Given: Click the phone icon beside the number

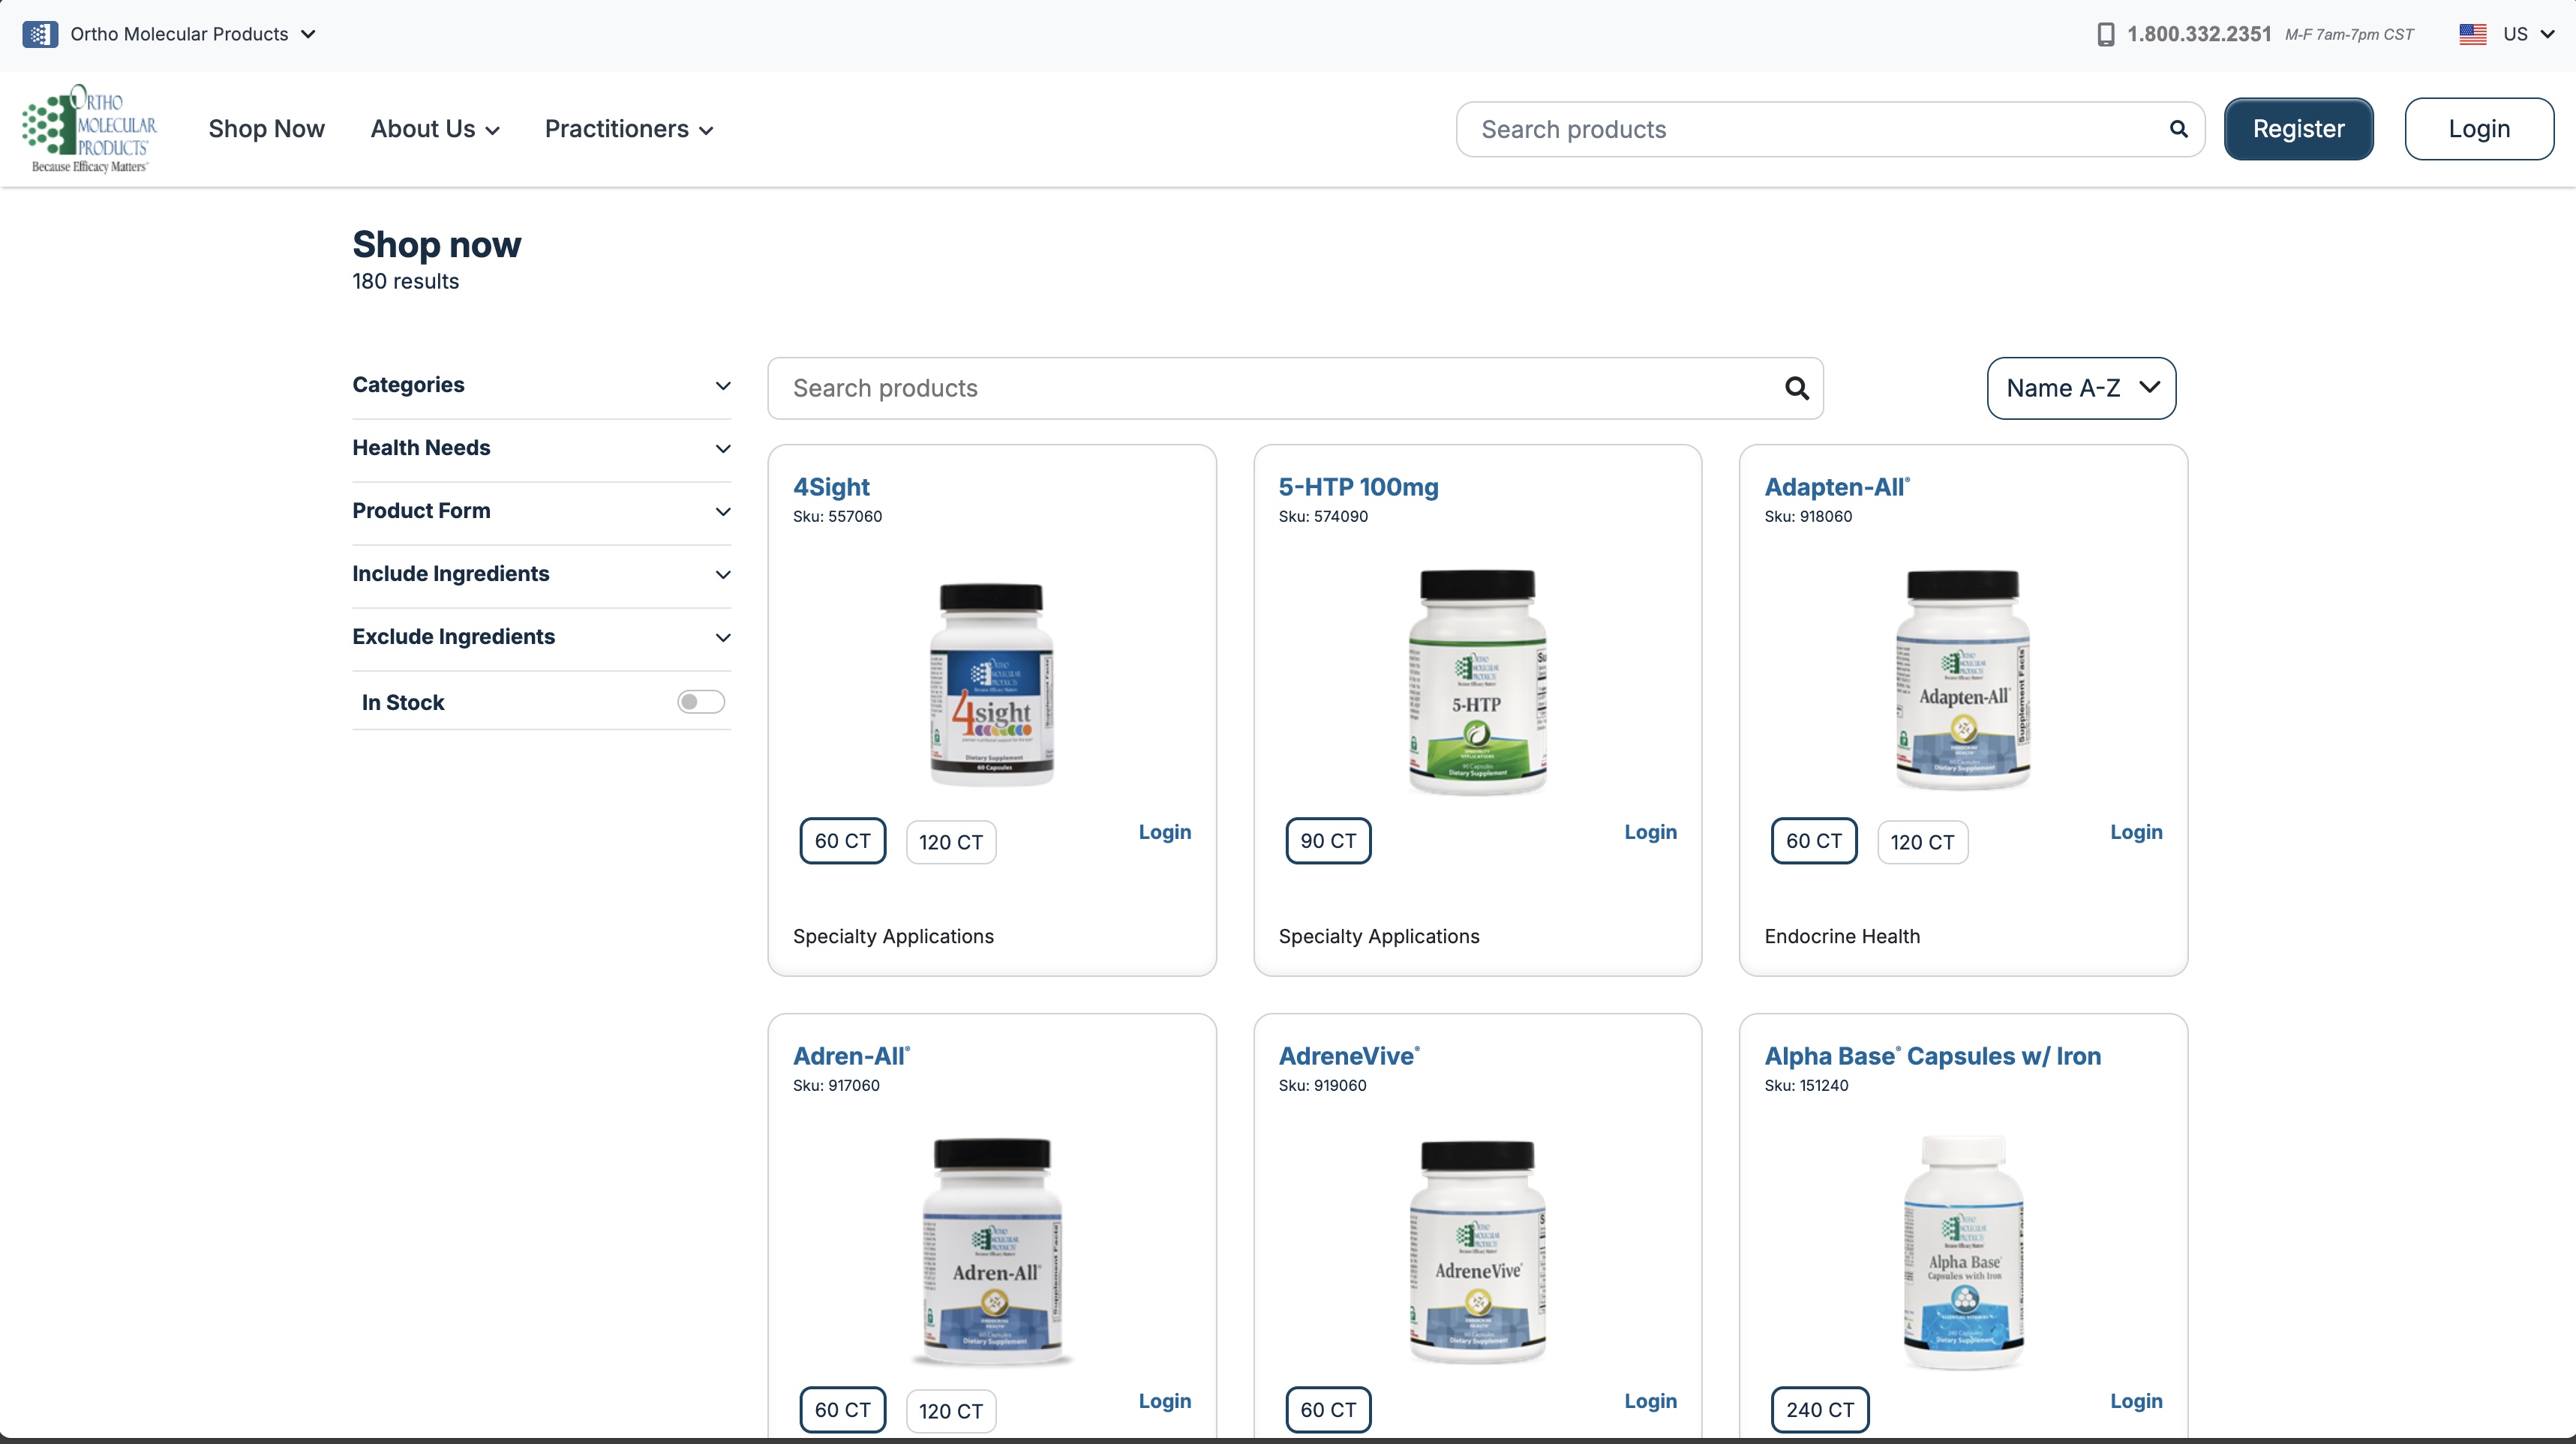Looking at the screenshot, I should pos(2105,34).
